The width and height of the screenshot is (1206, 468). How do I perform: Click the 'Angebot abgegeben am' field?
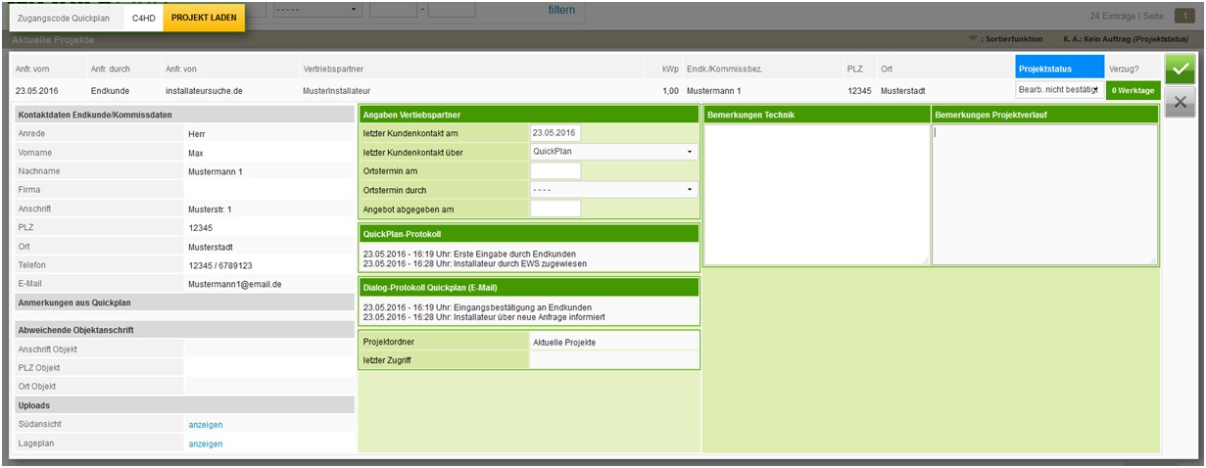[x=555, y=209]
